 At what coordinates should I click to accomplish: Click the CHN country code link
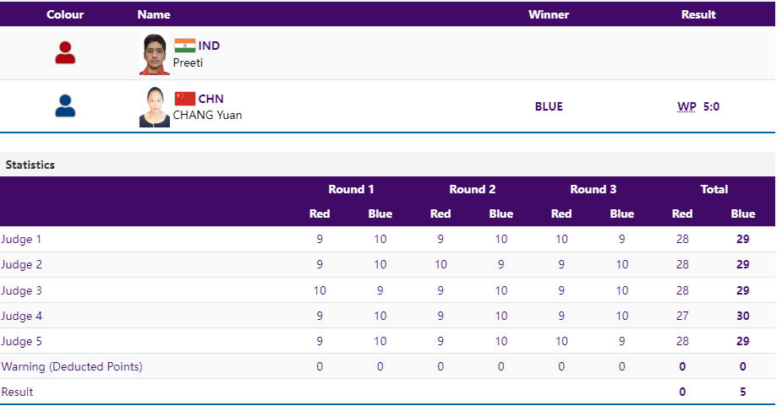[x=211, y=99]
